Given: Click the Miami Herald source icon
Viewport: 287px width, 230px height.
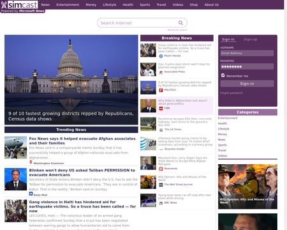Looking at the screenshot, I should 161,56.
